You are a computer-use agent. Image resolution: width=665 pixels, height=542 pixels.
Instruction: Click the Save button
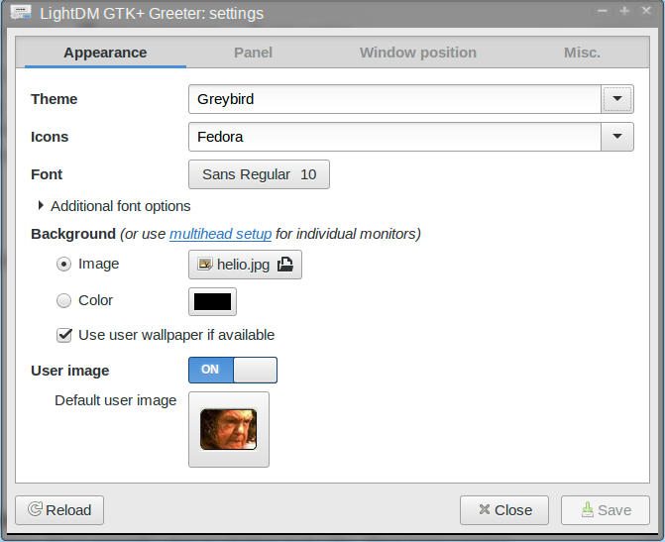click(x=605, y=509)
